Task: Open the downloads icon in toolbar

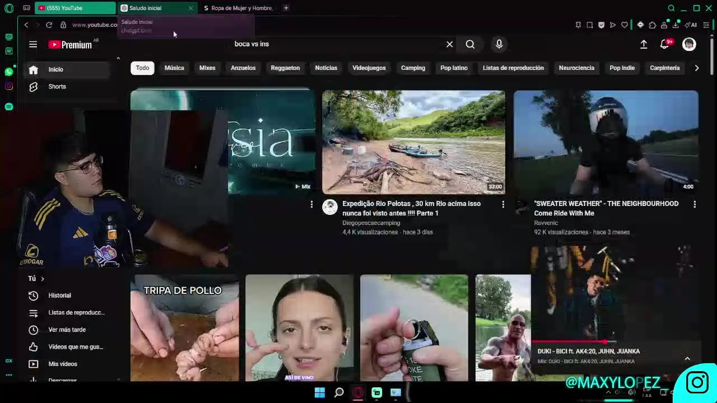Action: point(676,25)
